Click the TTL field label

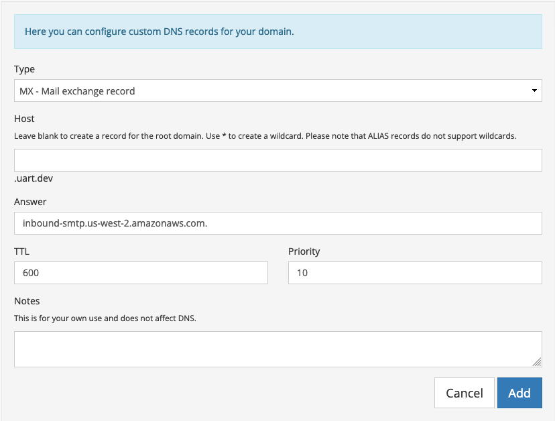[21, 251]
